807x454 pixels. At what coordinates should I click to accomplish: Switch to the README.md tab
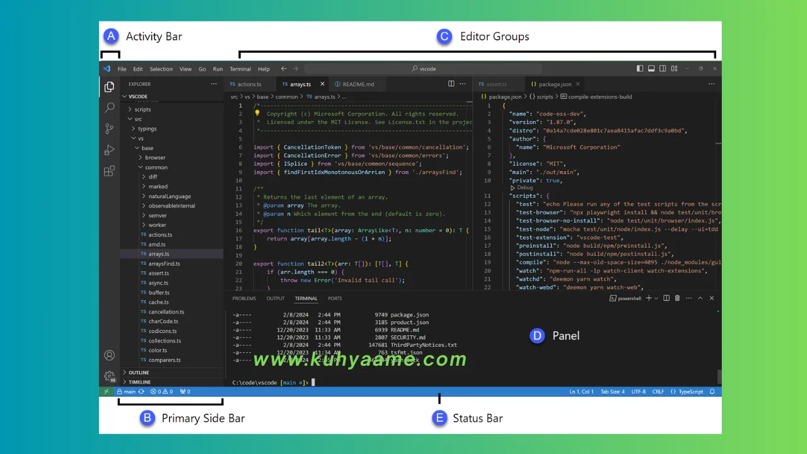point(358,84)
